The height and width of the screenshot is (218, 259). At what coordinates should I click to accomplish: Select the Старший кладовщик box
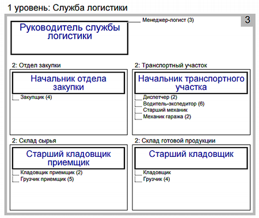pos(191,158)
